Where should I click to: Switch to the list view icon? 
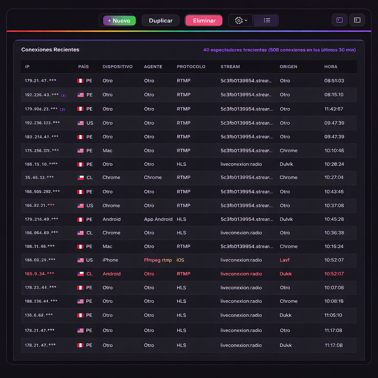click(x=267, y=21)
